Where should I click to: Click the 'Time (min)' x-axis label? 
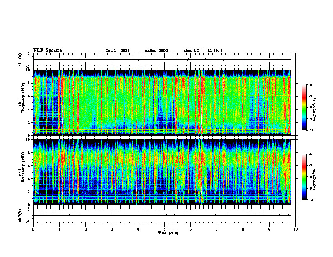(168, 233)
